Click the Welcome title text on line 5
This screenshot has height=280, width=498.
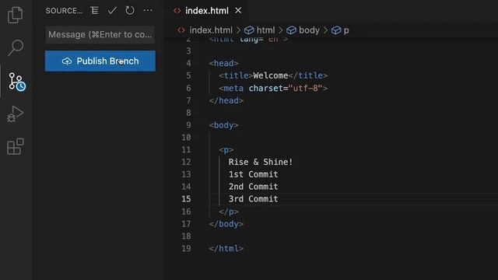(x=270, y=75)
